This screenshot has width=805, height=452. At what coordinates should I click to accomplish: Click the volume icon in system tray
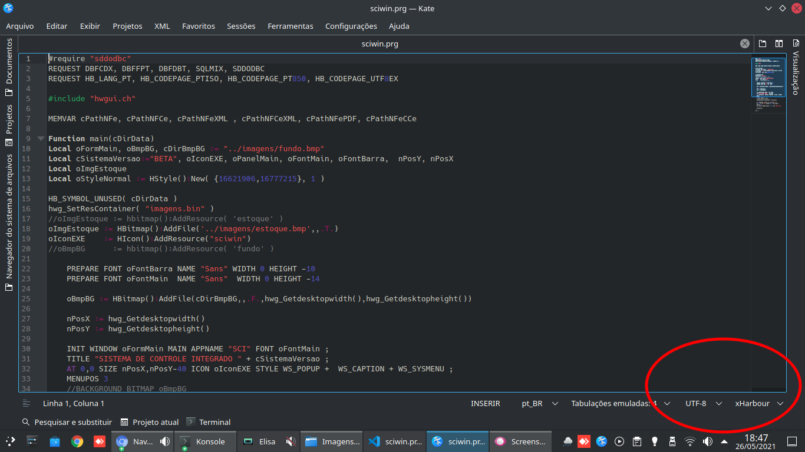click(x=707, y=441)
